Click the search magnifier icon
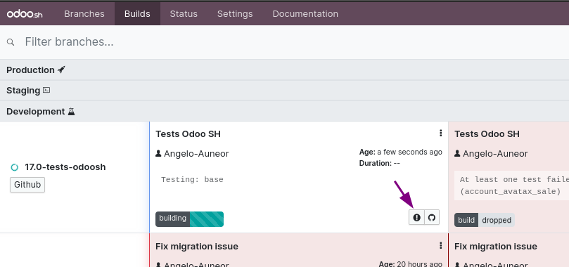The width and height of the screenshot is (569, 267). pos(11,42)
